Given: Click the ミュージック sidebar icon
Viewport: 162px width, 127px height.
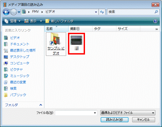Looking at the screenshot, I should (6, 76).
